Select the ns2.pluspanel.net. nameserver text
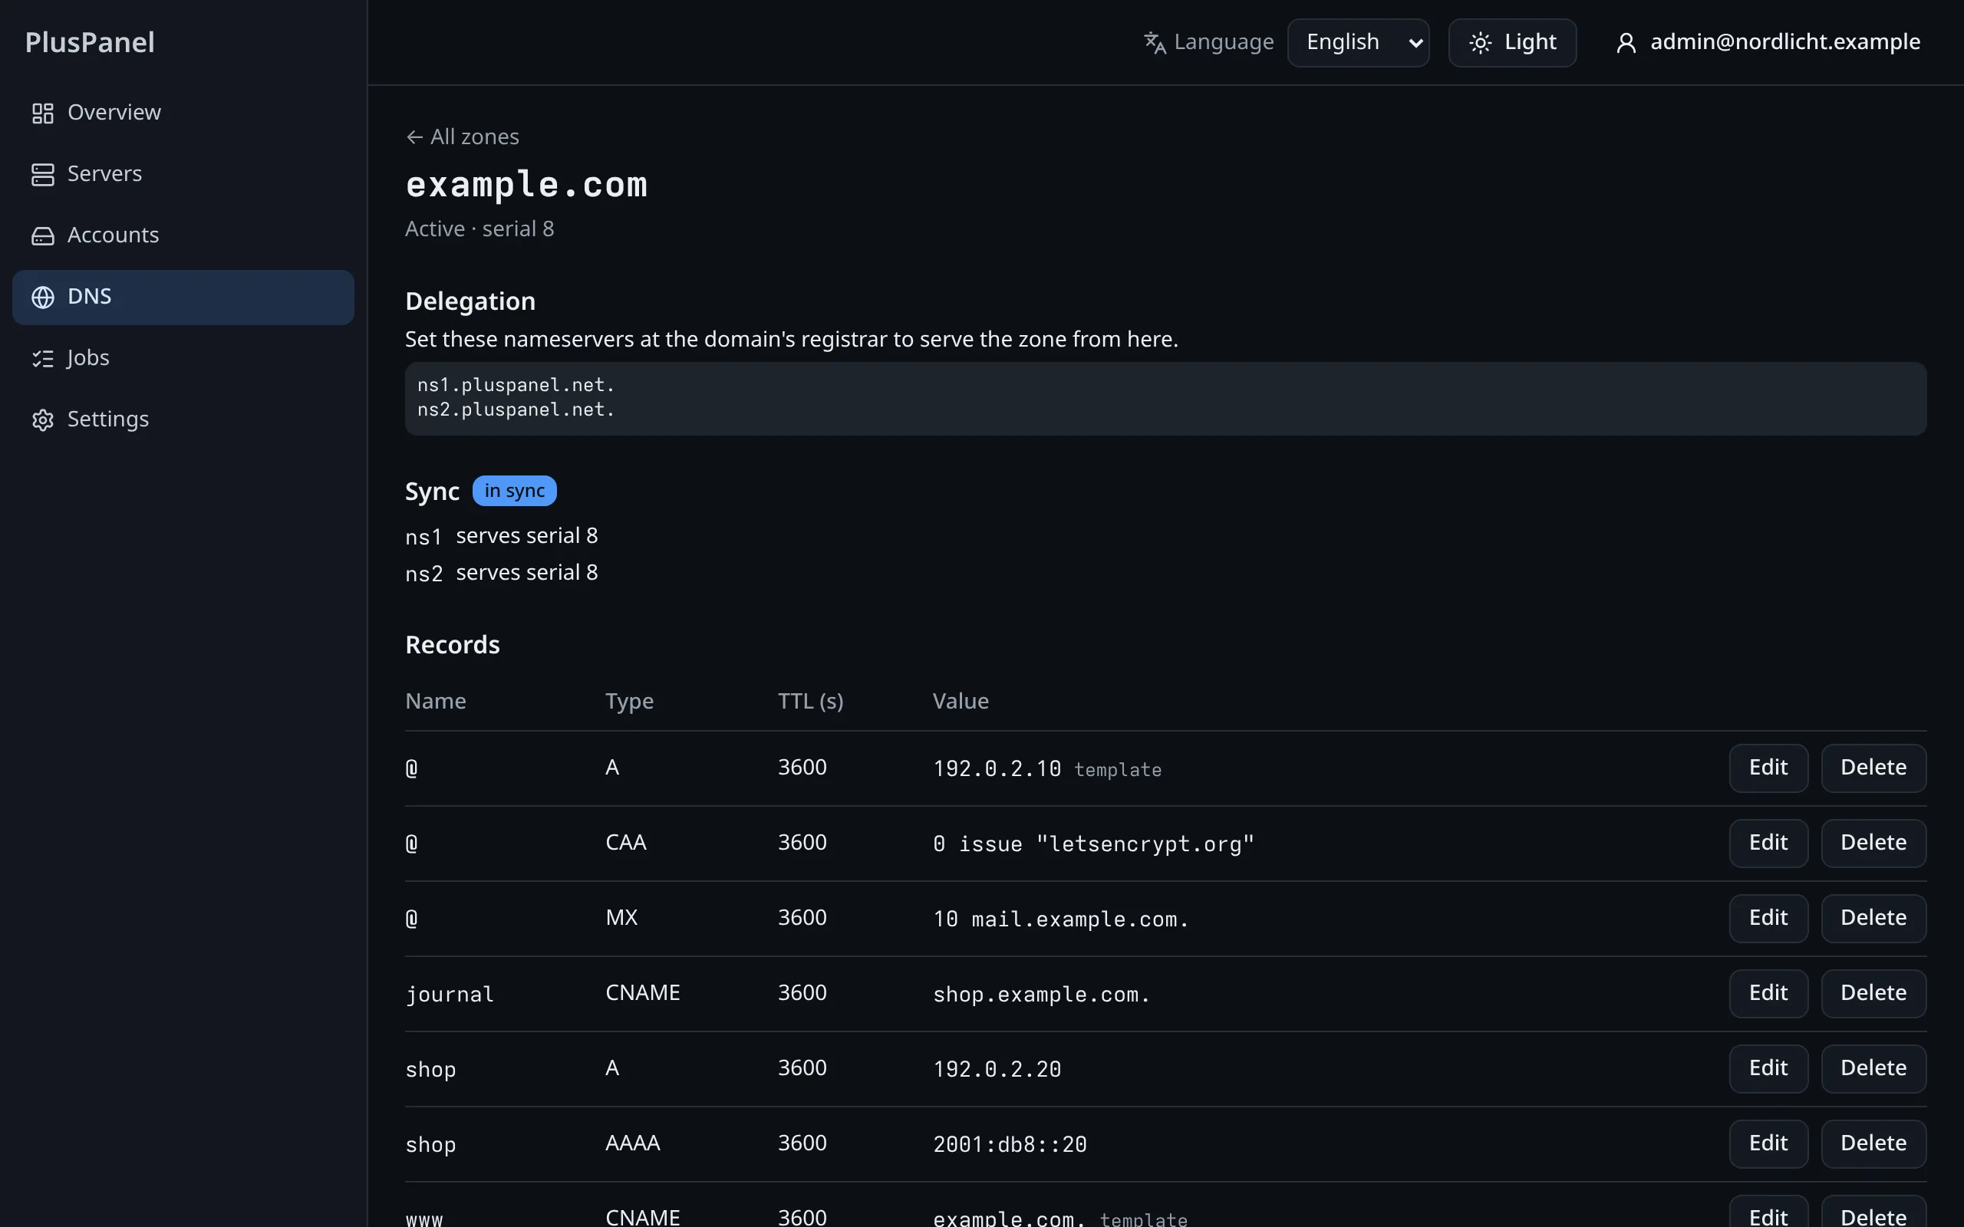 [516, 410]
